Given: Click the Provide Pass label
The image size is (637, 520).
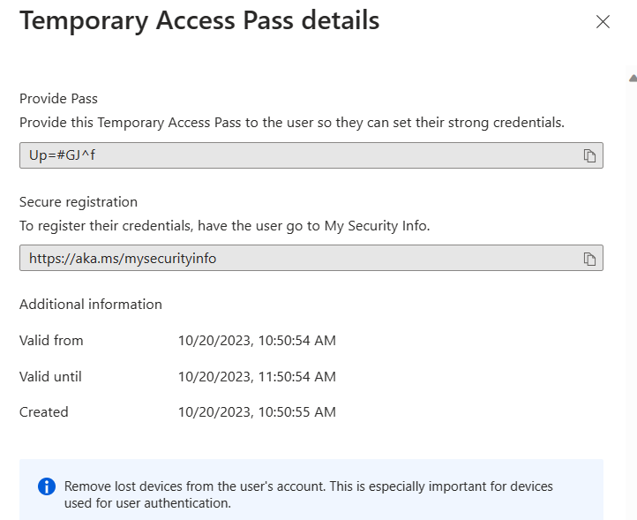Looking at the screenshot, I should [x=58, y=98].
